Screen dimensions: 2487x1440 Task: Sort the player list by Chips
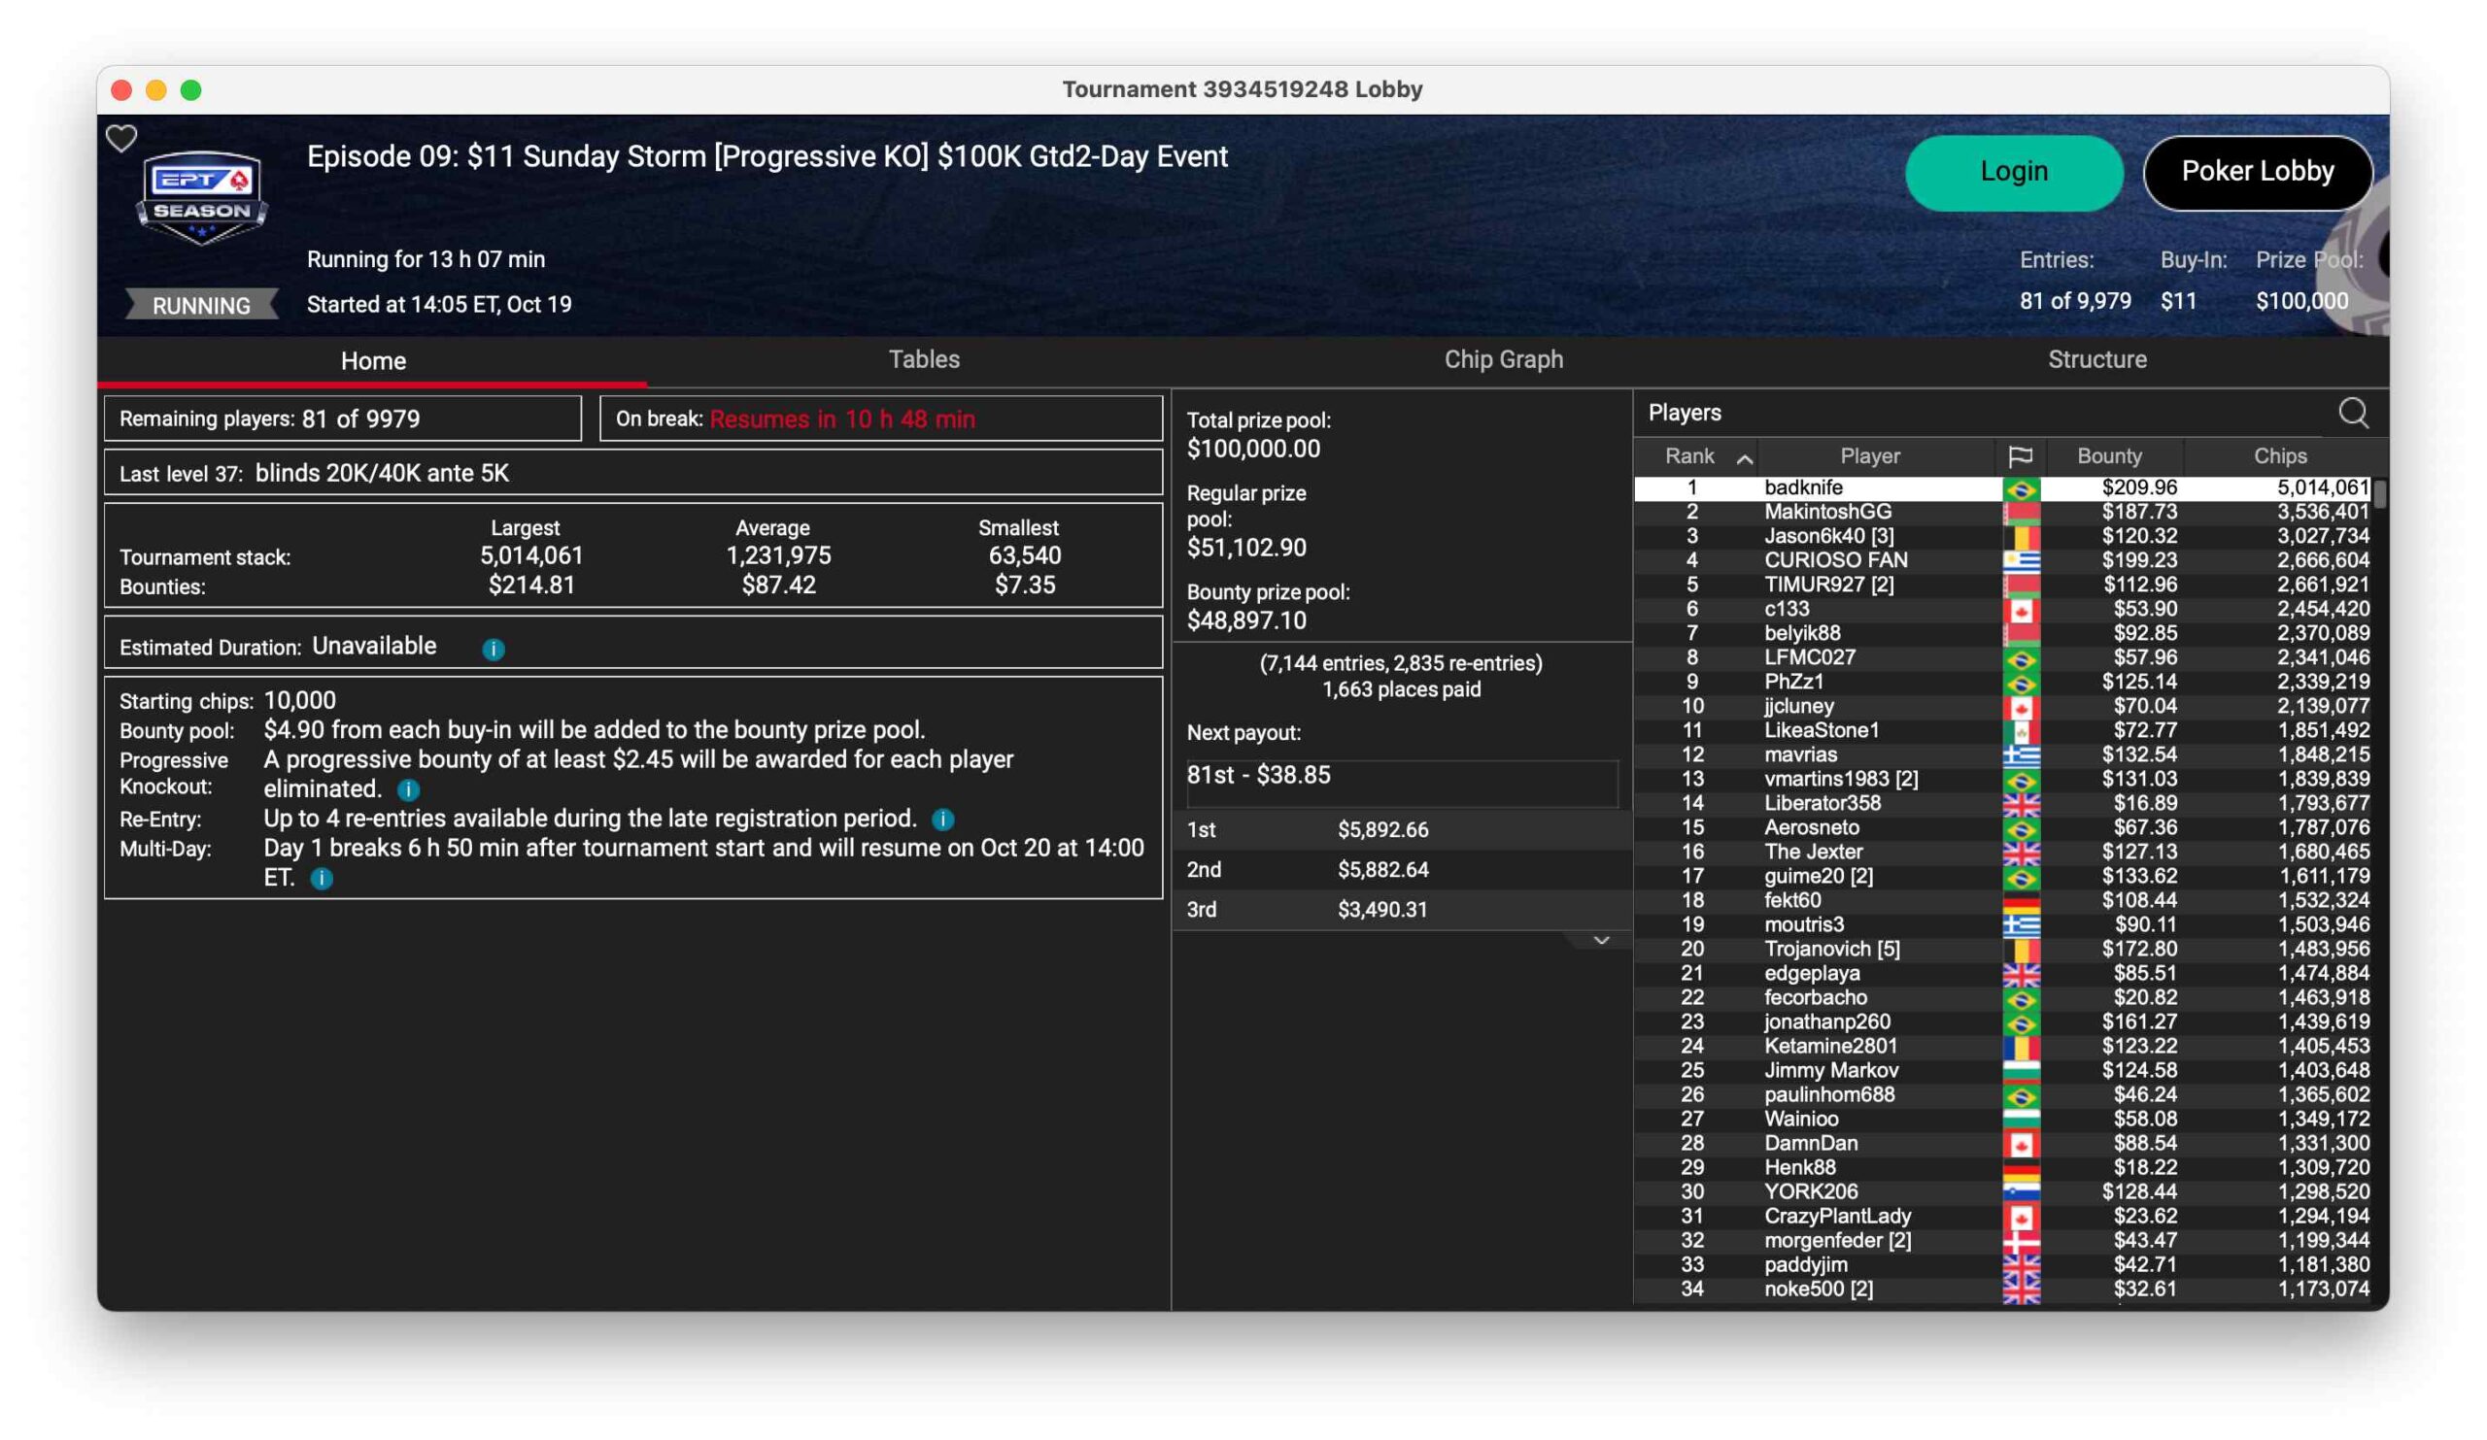(x=2279, y=456)
